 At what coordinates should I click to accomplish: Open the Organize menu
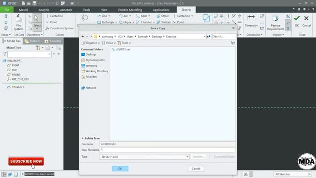click(91, 43)
